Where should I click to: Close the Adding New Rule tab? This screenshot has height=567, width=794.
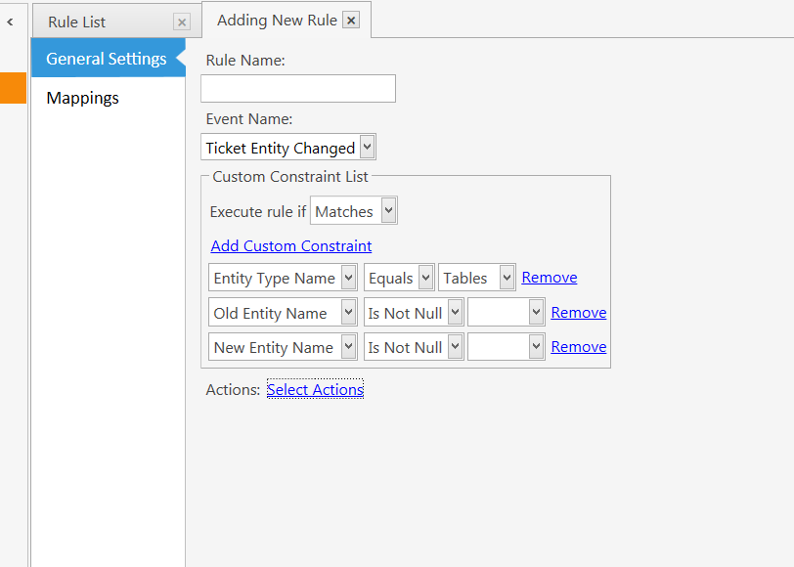(351, 21)
